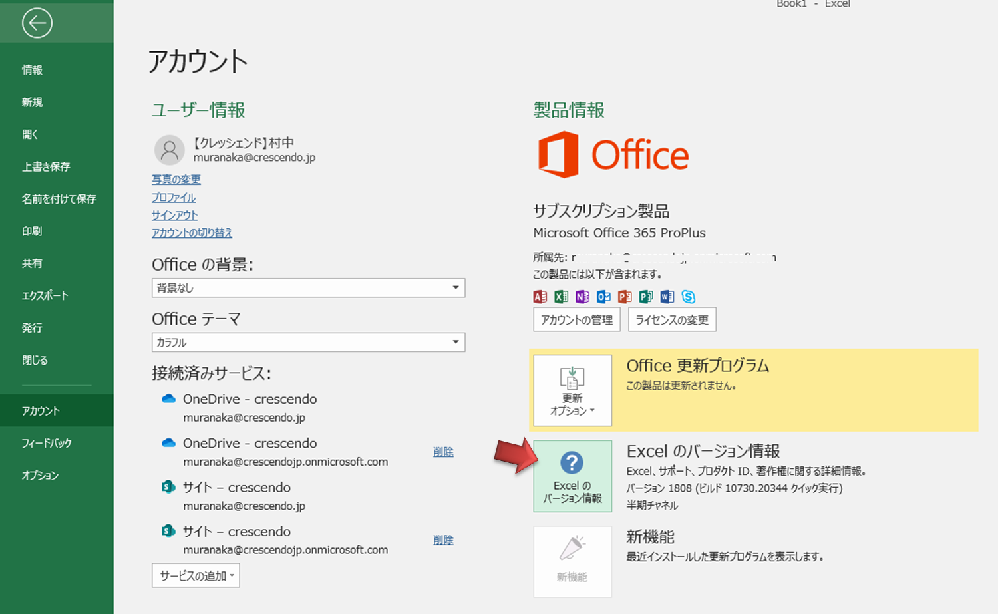Click OneDrive cloud icon for muranaka@crescendo.jp

pyautogui.click(x=168, y=399)
